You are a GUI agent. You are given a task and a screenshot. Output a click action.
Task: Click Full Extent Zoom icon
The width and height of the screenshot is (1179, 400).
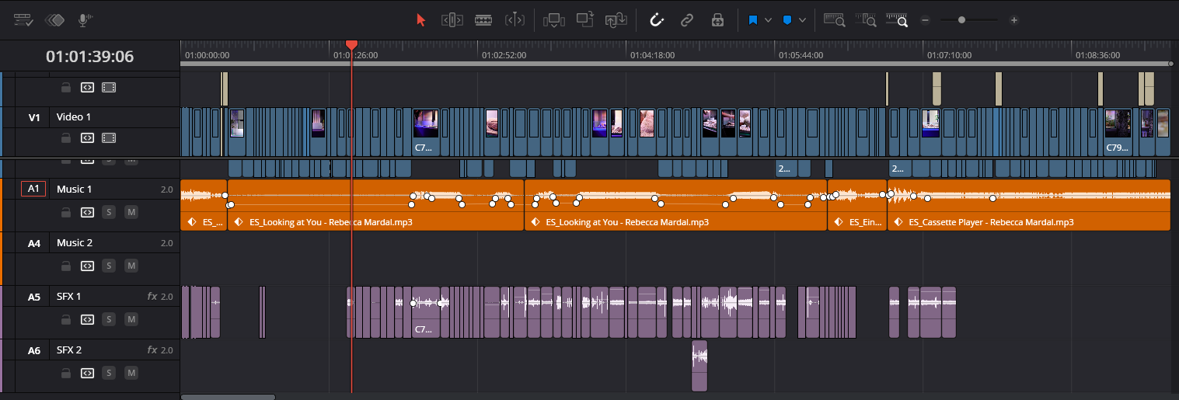835,20
